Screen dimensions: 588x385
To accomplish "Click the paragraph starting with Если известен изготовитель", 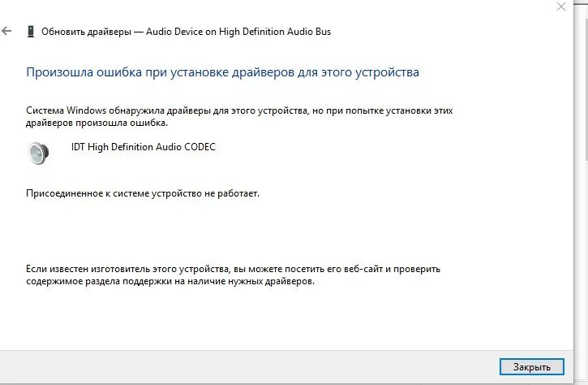I will coord(233,275).
